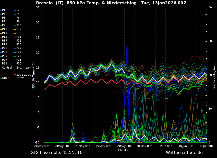Click the "21May 00z" date tick label
Screen dimensions: 217x158
(42, 146)
